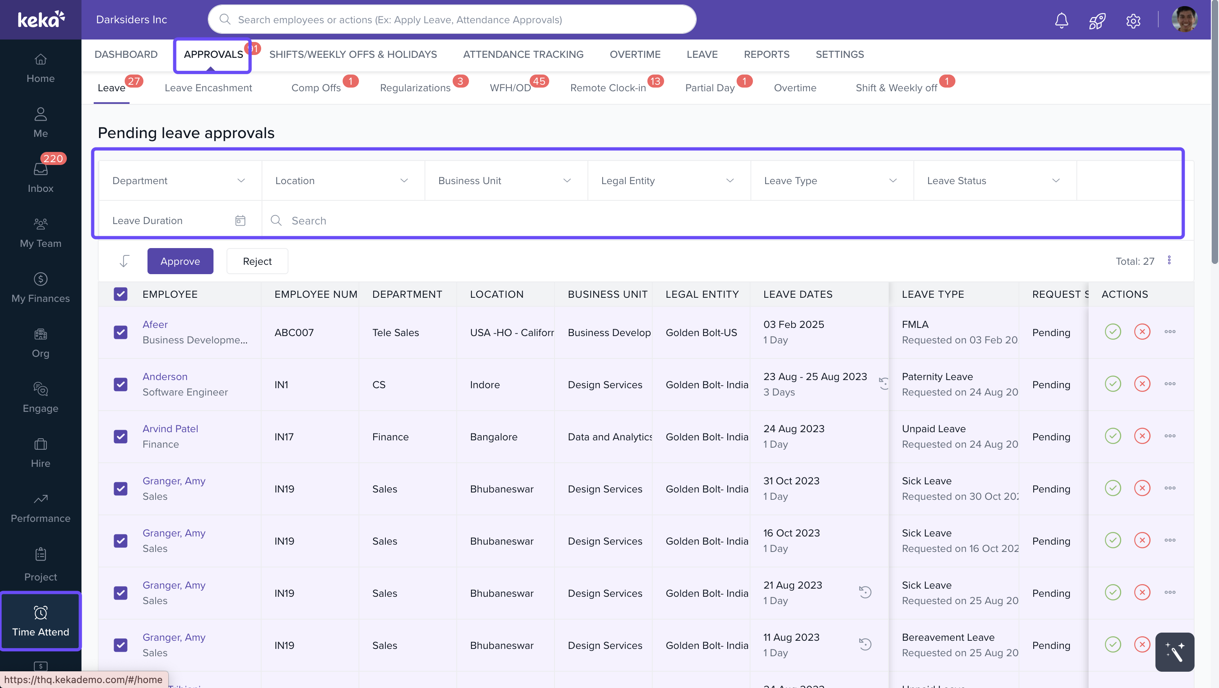Click the magic wand assistant icon
1219x688 pixels.
pos(1175,652)
